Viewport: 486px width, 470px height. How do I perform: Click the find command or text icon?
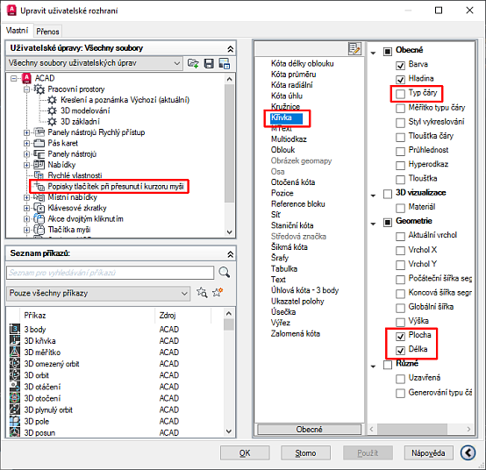click(202, 292)
